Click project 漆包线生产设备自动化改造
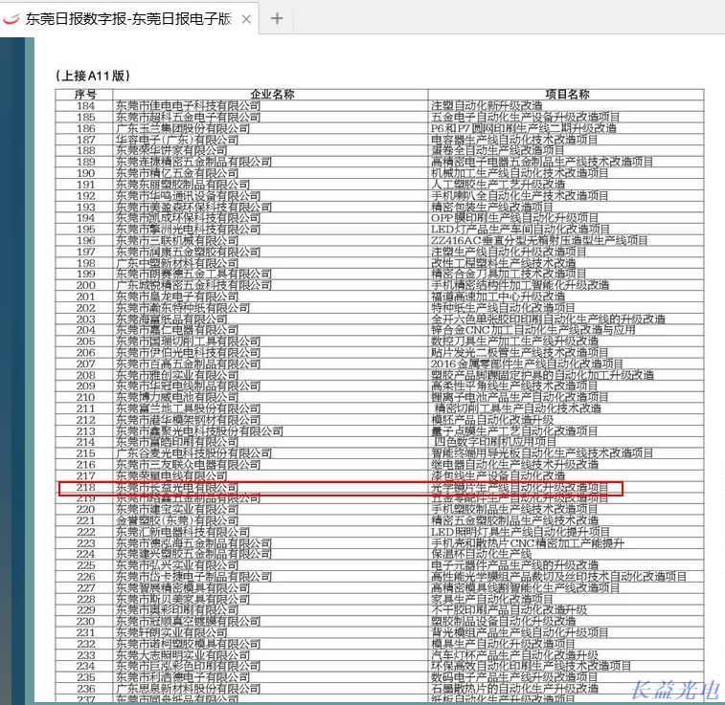Screen dimensions: 725x705 click(x=498, y=475)
